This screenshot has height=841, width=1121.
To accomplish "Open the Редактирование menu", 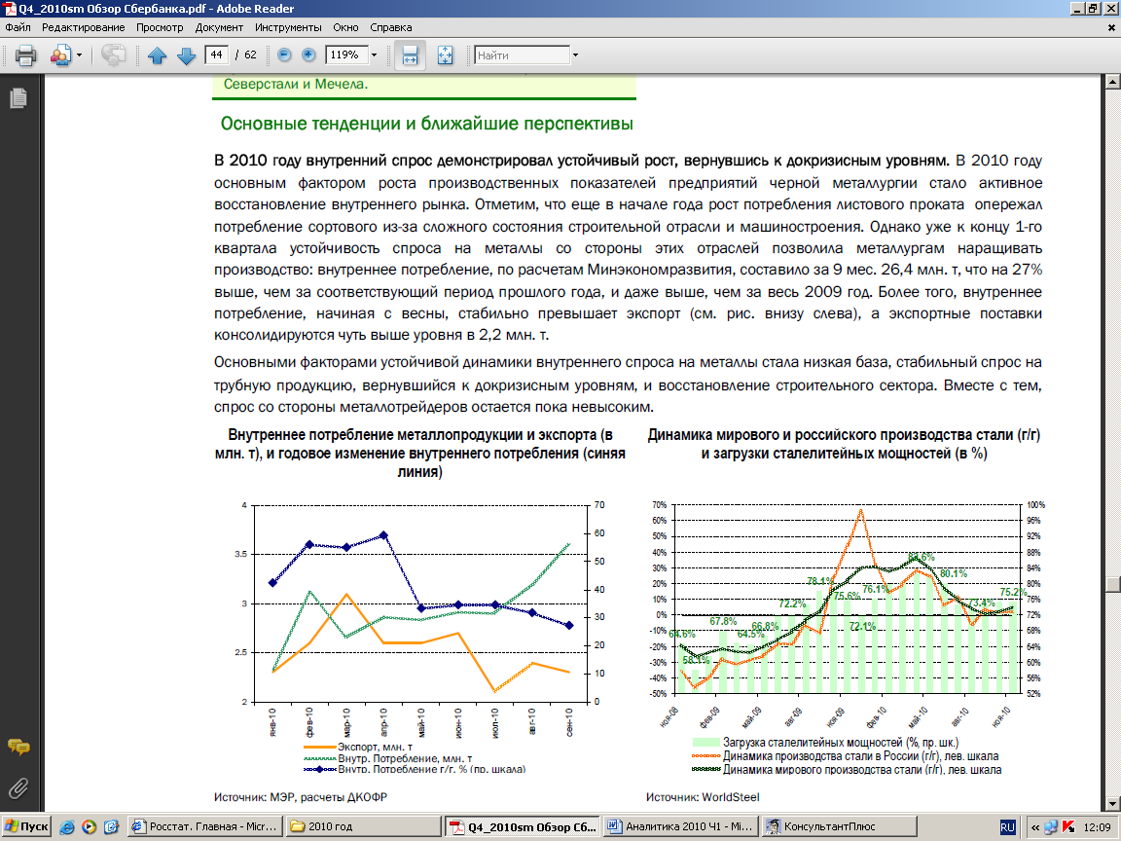I will (83, 27).
